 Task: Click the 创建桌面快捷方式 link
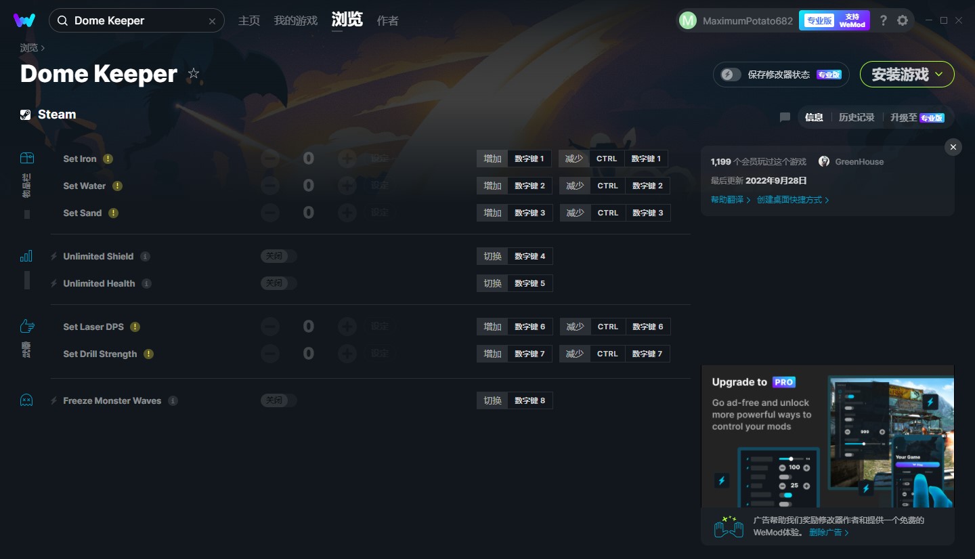[793, 200]
